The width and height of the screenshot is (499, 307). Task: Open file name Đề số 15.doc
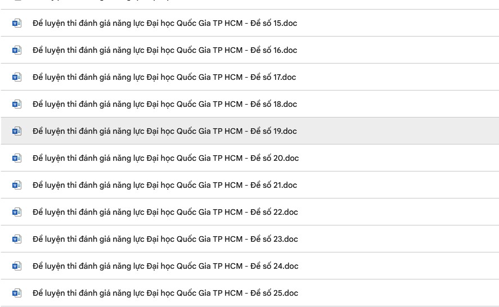[165, 23]
